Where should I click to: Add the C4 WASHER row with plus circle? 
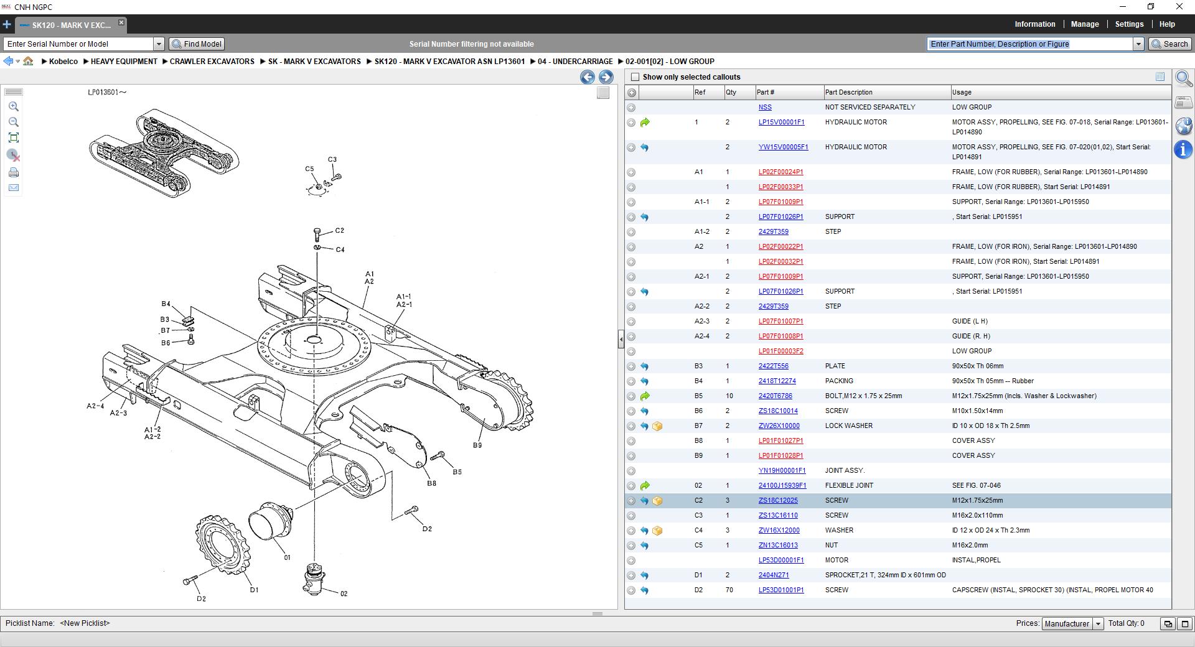(631, 531)
